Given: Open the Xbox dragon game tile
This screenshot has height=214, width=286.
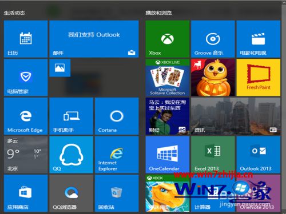Looking at the screenshot, I should pos(168,193).
